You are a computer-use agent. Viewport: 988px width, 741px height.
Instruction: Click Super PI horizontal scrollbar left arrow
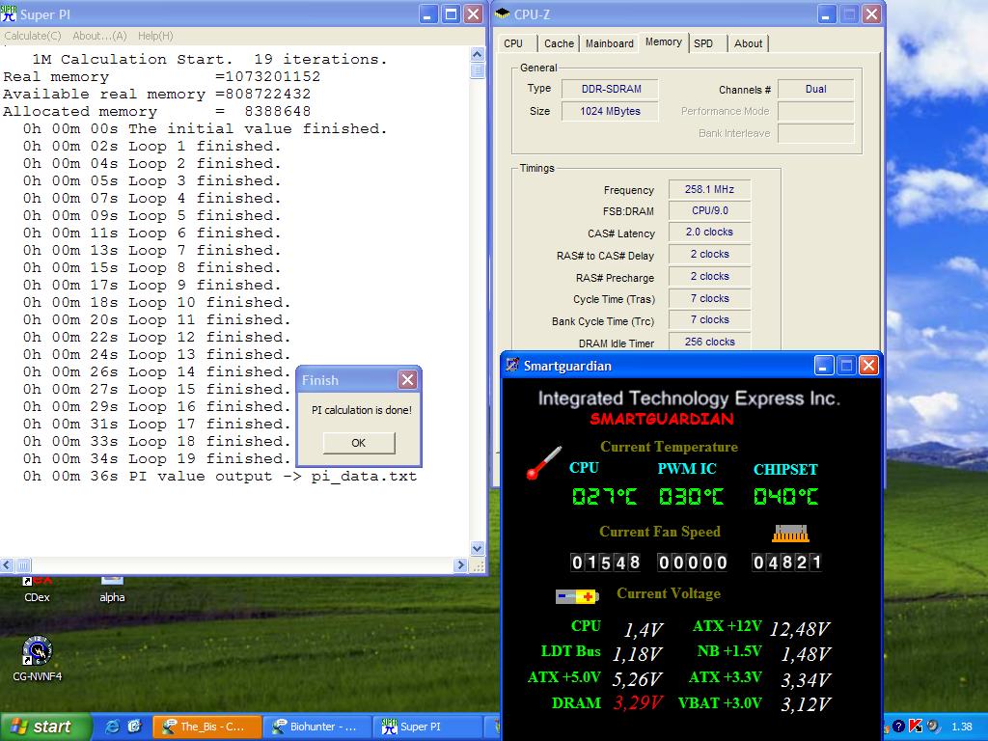(x=7, y=565)
